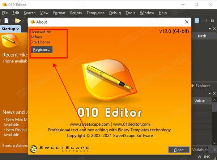
Task: Close the Startup tab
Action: tap(18, 29)
